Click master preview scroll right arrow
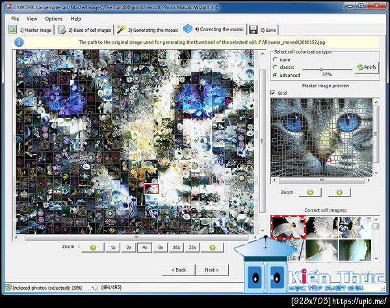Screen dimensions: 390x308 [x=369, y=180]
